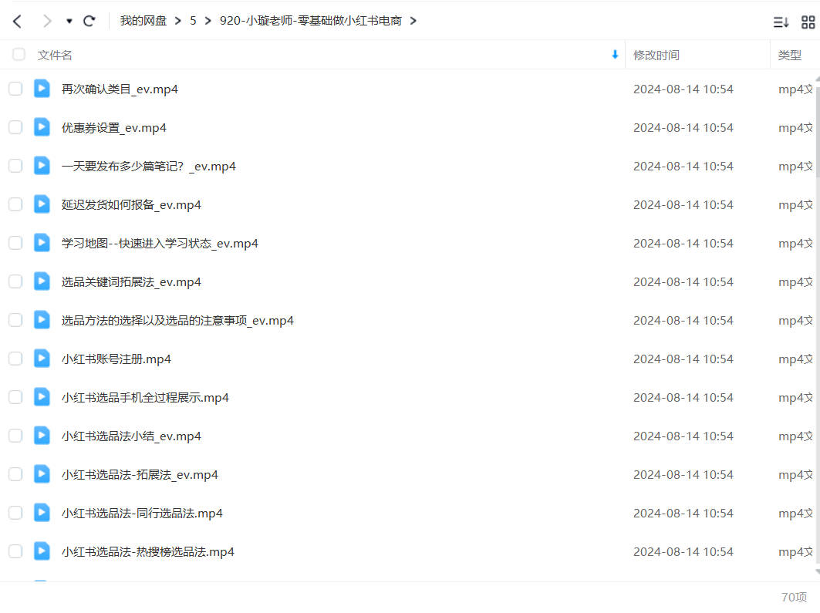820x613 pixels.
Task: Open file name 学习地图--快速进入学习状态_ev.mp4
Action: pyautogui.click(x=160, y=244)
